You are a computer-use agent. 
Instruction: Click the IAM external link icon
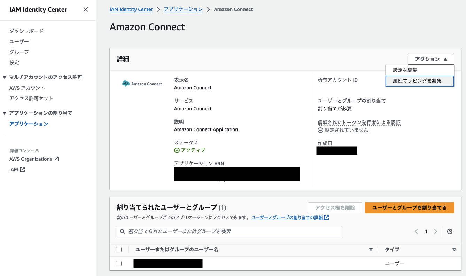[22, 169]
